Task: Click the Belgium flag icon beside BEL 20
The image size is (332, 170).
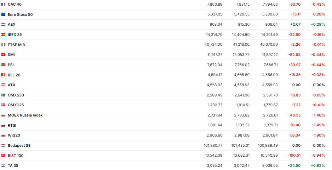Action: 4,75
